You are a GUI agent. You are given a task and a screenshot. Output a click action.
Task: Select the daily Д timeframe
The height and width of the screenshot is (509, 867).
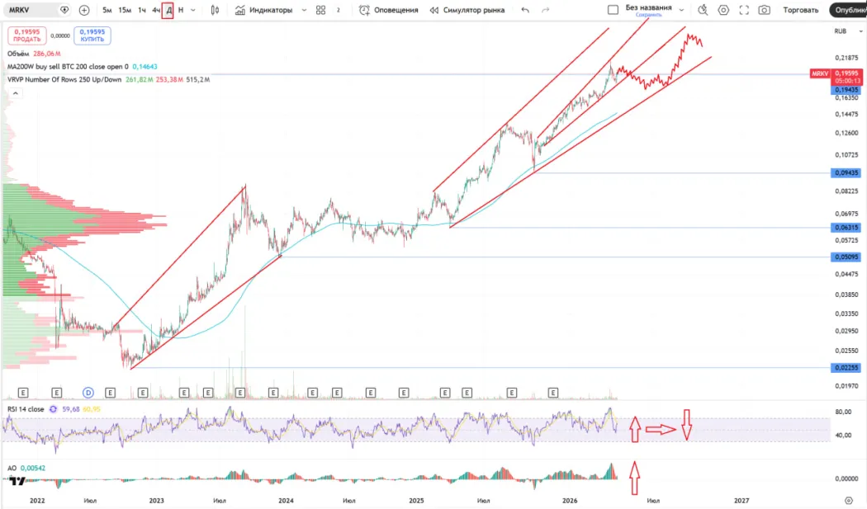[x=168, y=10]
